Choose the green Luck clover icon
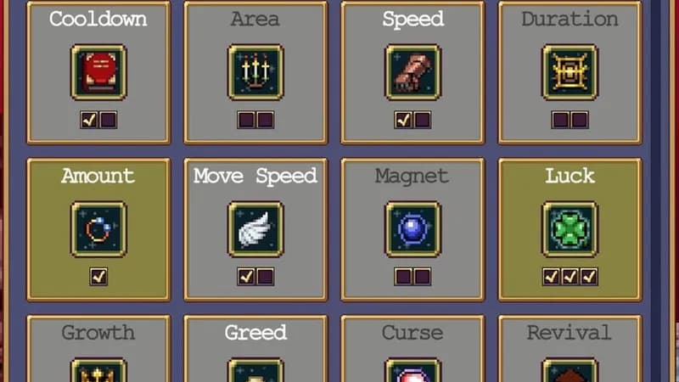Image resolution: width=679 pixels, height=382 pixels. click(x=570, y=229)
